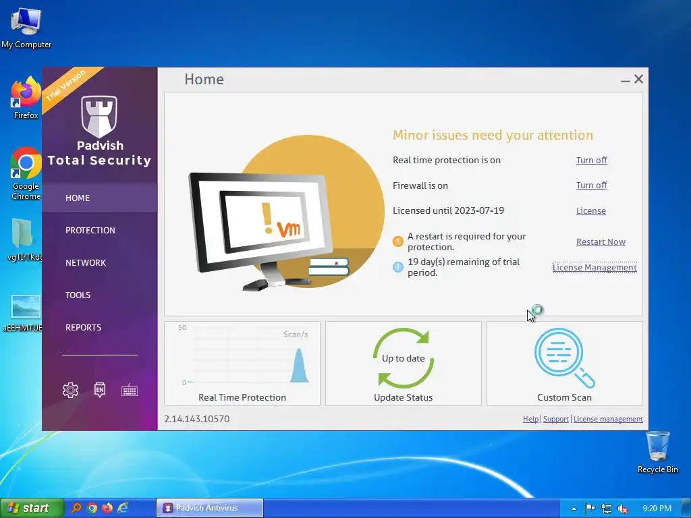Viewport: 691px width, 518px height.
Task: Minimize the Padvish window
Action: (x=625, y=80)
